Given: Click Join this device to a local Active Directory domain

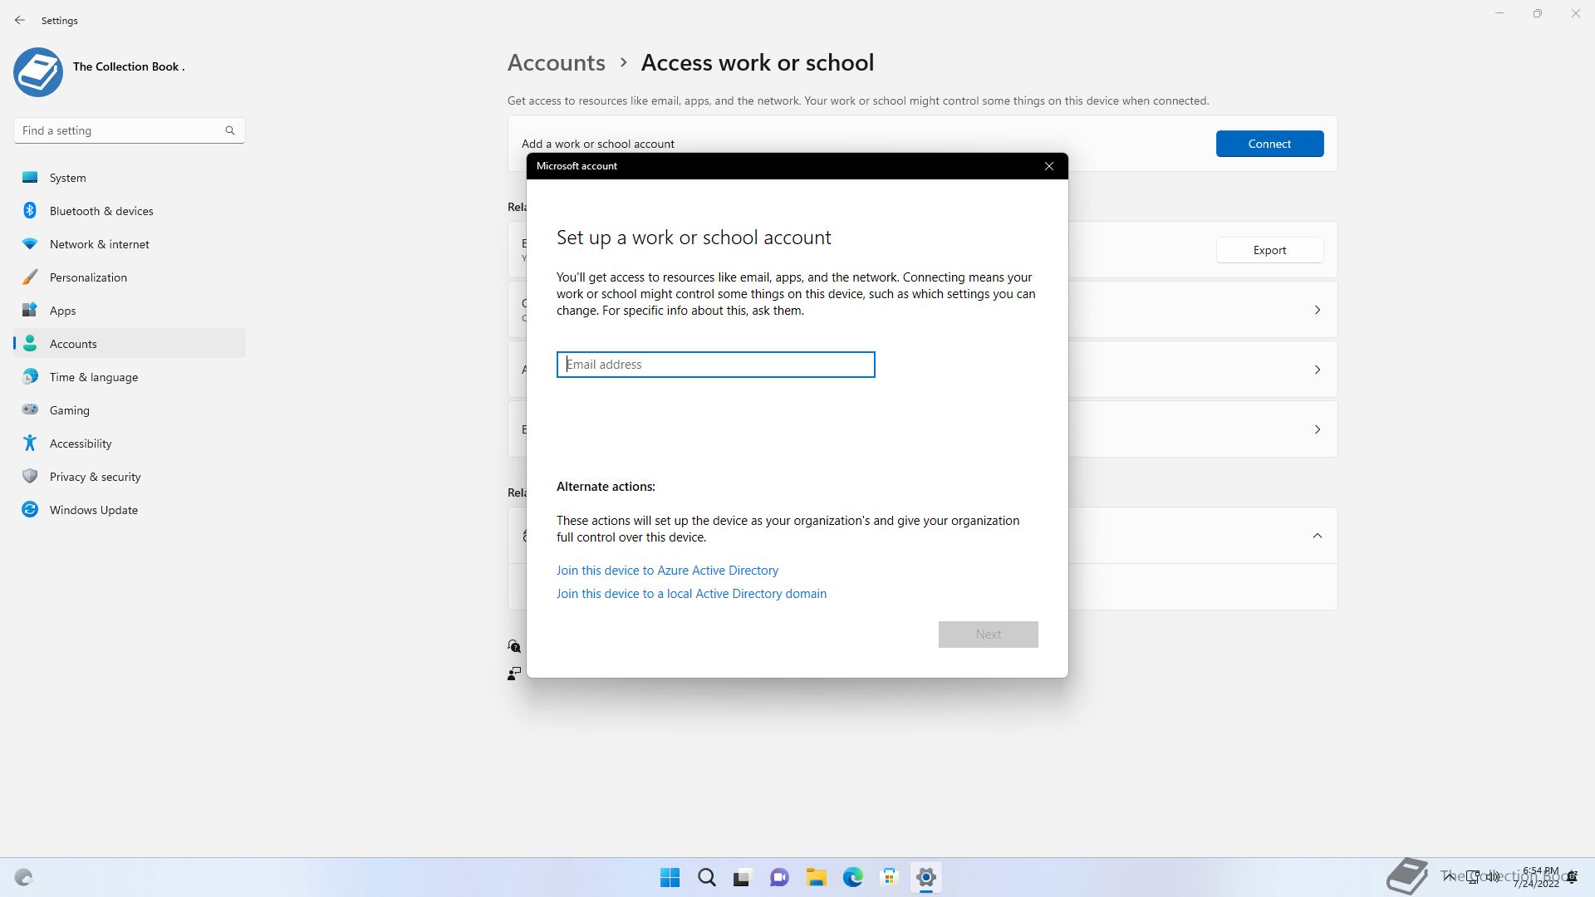Looking at the screenshot, I should pyautogui.click(x=691, y=594).
